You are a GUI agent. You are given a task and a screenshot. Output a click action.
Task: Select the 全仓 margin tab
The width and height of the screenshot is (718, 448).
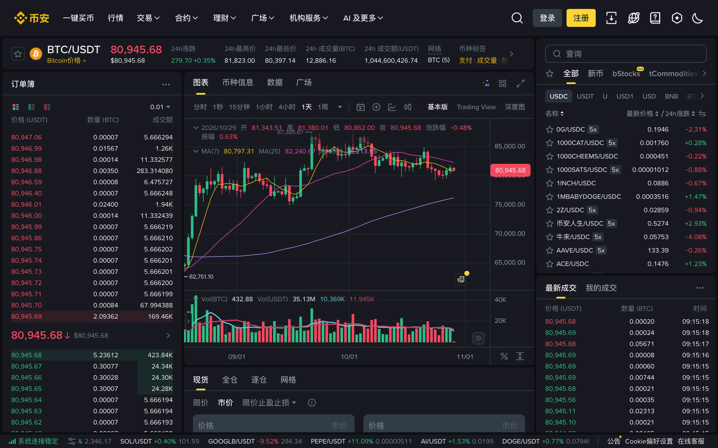230,380
